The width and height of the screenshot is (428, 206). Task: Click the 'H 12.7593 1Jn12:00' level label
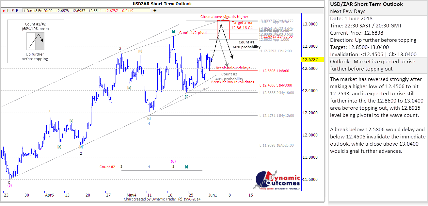(275, 51)
